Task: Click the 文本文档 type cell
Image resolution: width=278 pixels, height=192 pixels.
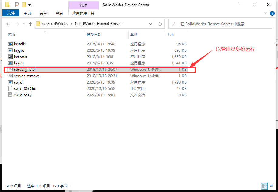Action: click(x=138, y=95)
